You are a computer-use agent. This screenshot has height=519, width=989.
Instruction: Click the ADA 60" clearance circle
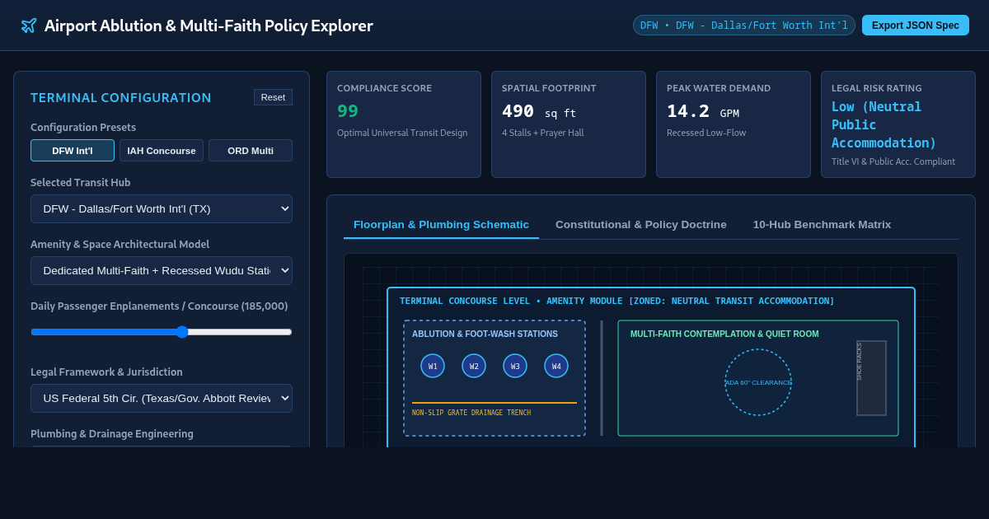[x=758, y=382]
